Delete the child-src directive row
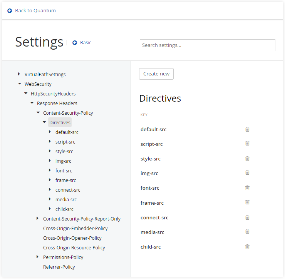 (x=247, y=247)
